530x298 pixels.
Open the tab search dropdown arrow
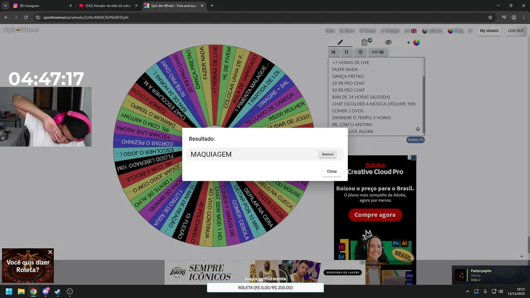[x=5, y=6]
